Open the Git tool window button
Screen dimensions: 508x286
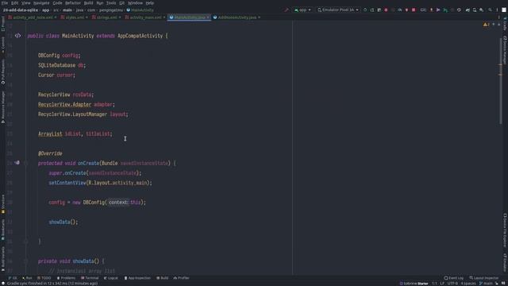13,278
